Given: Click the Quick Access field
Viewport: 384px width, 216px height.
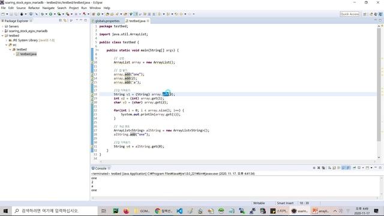Looking at the screenshot, I should click(350, 14).
